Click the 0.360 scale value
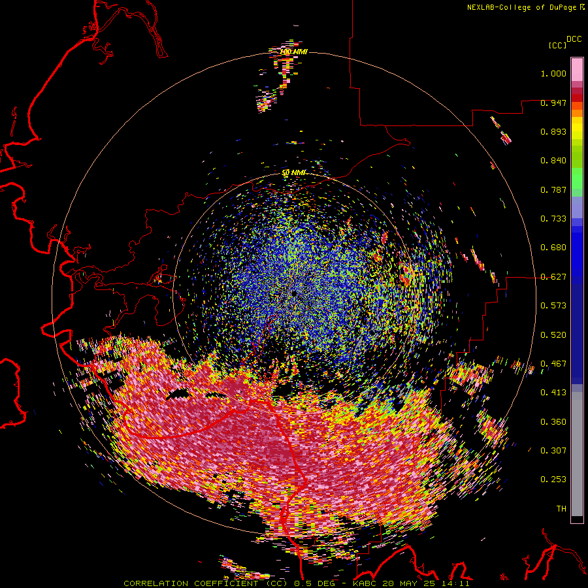 [x=553, y=422]
